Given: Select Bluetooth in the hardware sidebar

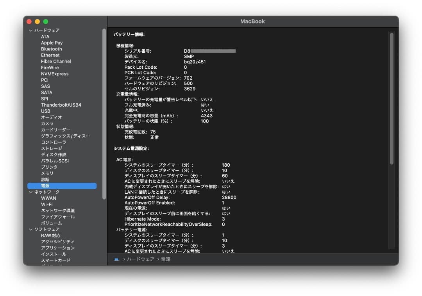Looking at the screenshot, I should pyautogui.click(x=51, y=49).
